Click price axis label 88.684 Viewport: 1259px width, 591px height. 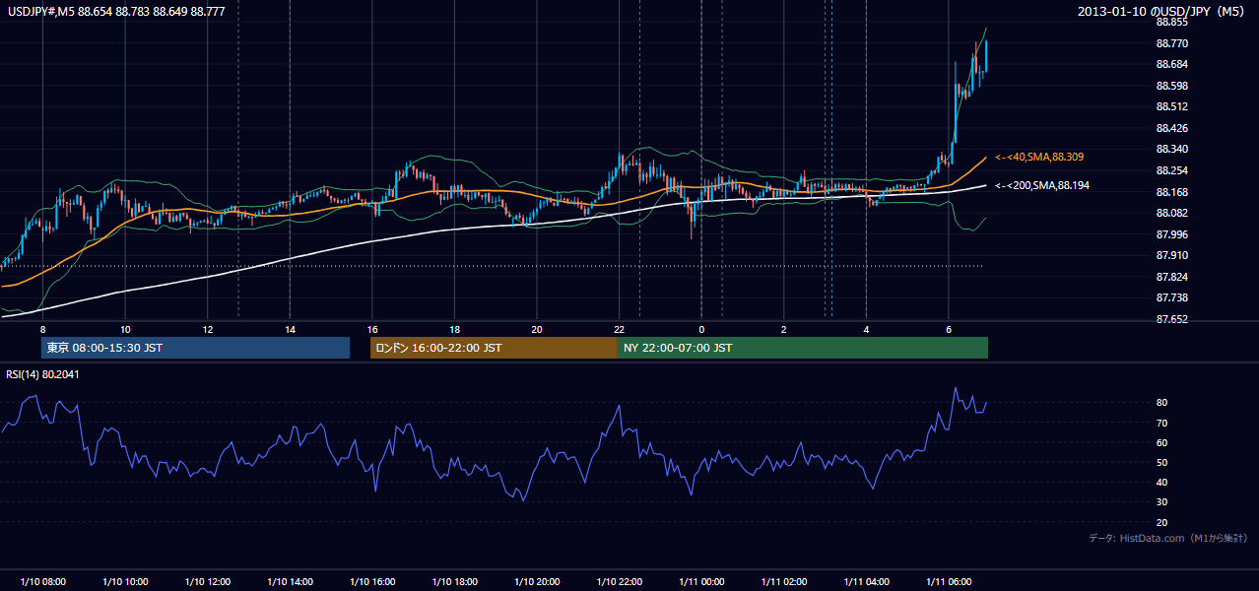(1173, 64)
